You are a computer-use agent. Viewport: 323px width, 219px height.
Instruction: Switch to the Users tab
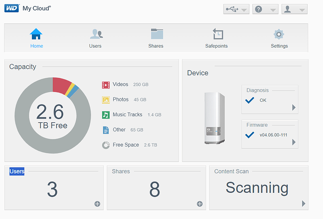point(95,38)
